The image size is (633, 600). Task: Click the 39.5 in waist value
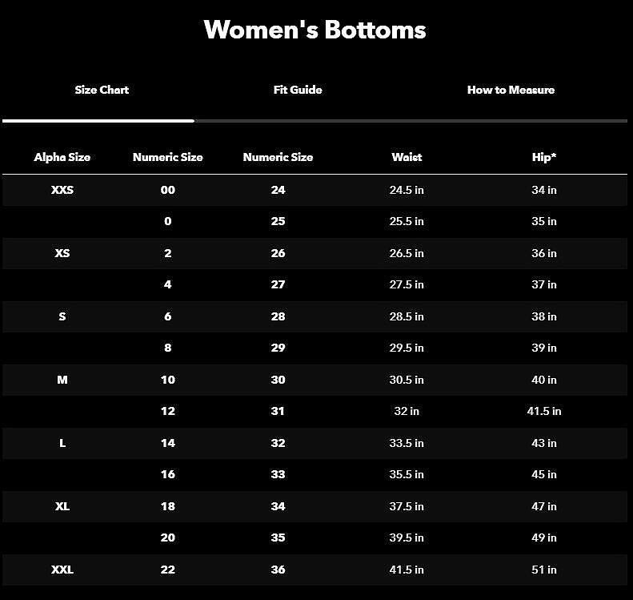407,538
